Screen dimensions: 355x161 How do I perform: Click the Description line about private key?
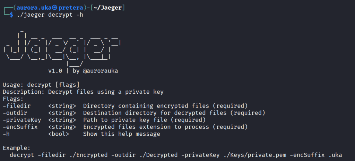pos(83,92)
